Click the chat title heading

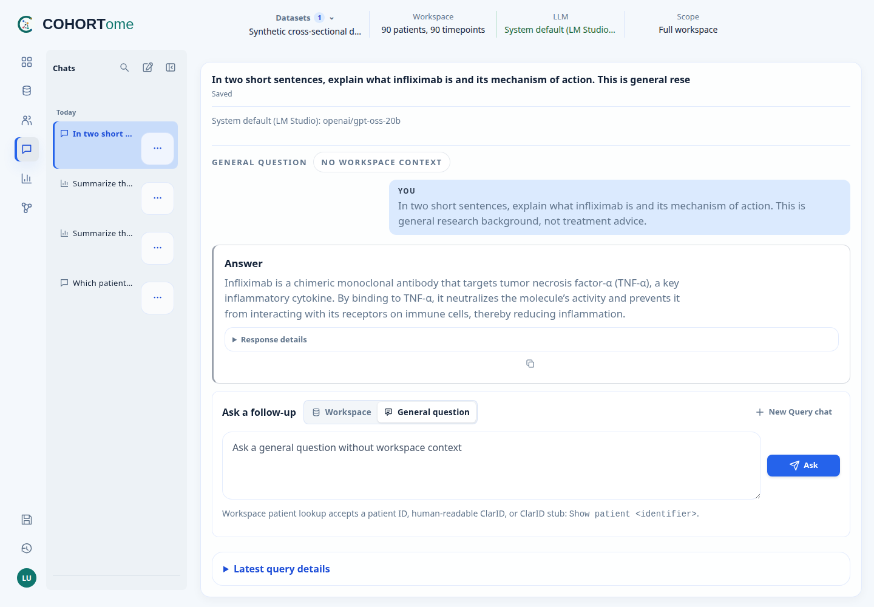click(x=451, y=80)
